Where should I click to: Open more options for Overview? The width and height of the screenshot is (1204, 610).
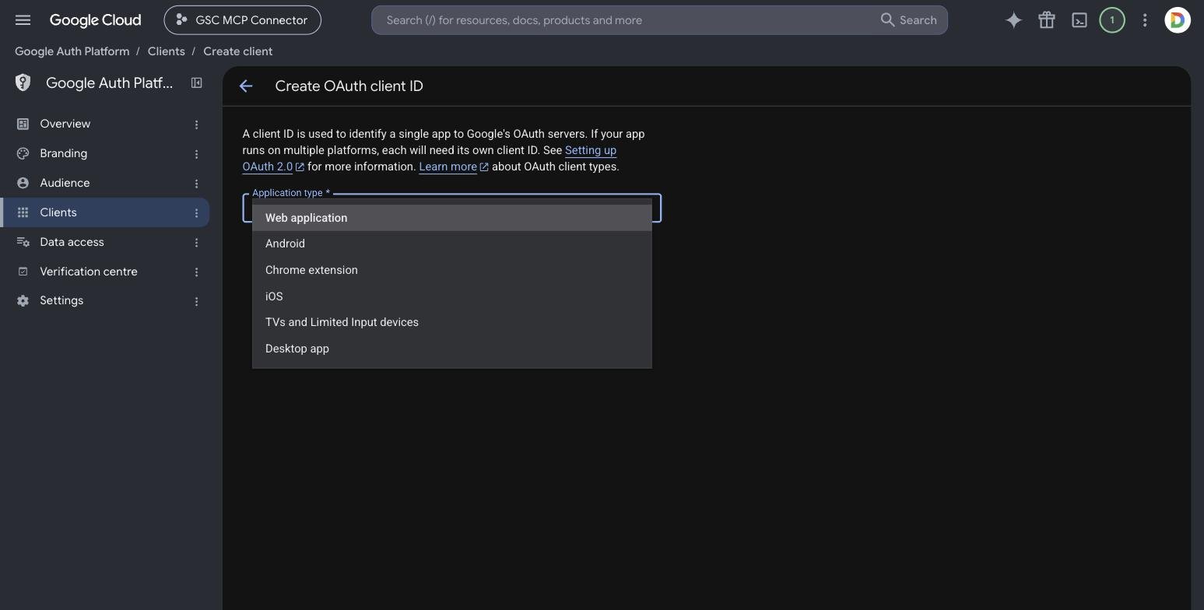(x=197, y=124)
